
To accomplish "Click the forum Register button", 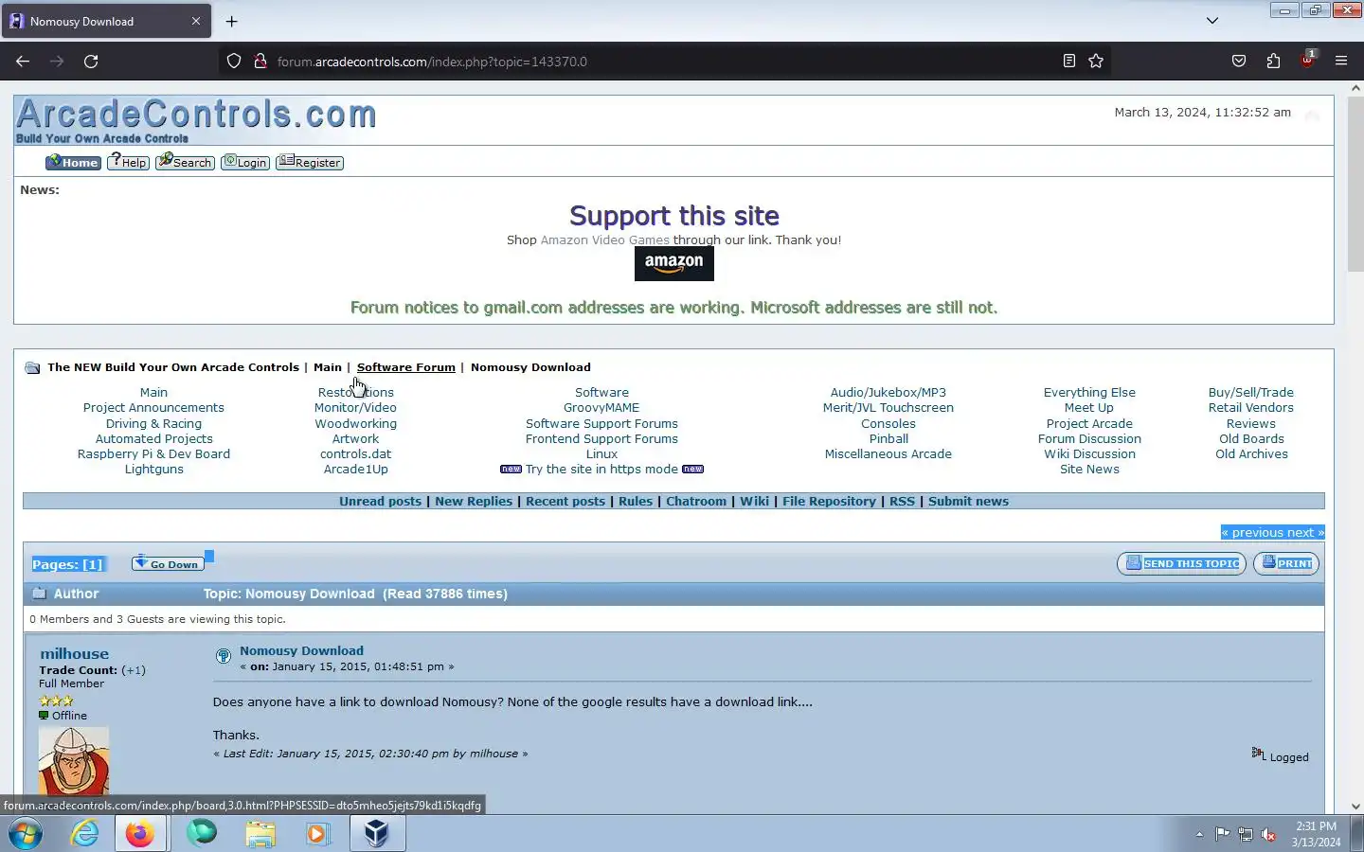I will coord(310,162).
